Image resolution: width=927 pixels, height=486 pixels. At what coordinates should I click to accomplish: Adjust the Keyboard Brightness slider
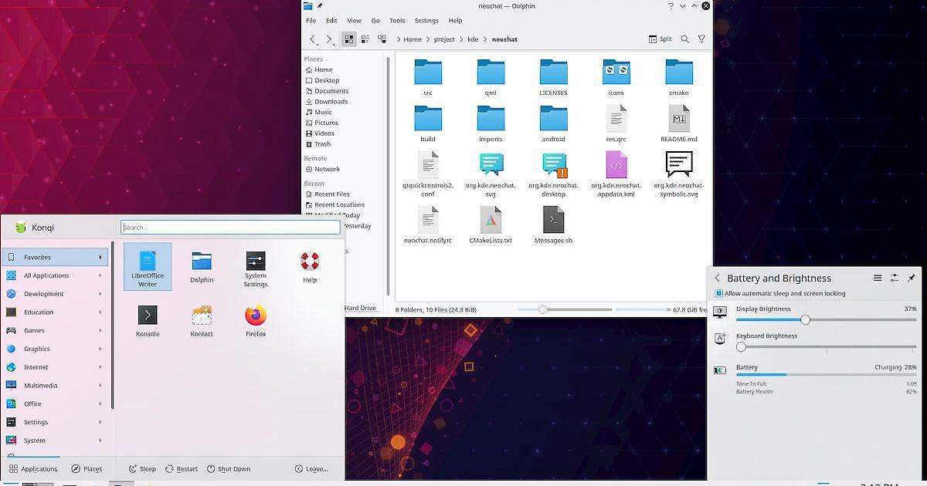[826, 347]
